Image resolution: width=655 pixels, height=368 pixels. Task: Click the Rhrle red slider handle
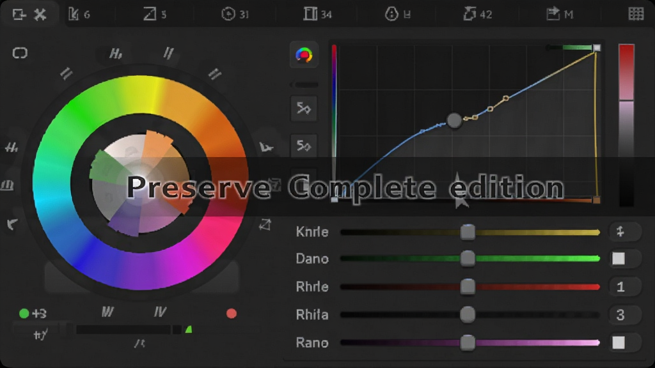click(468, 287)
